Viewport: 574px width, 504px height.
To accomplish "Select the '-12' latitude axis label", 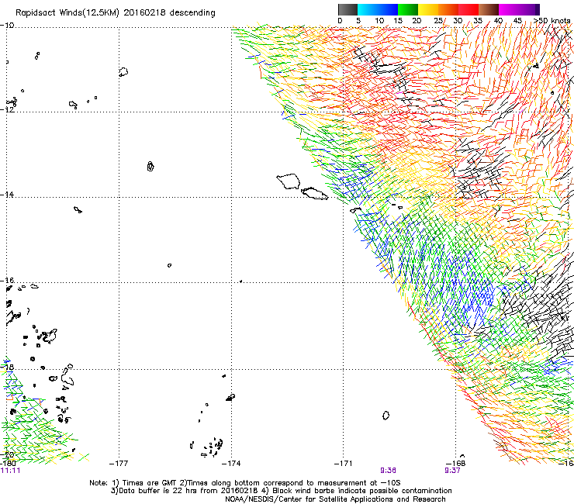I will pyautogui.click(x=7, y=109).
